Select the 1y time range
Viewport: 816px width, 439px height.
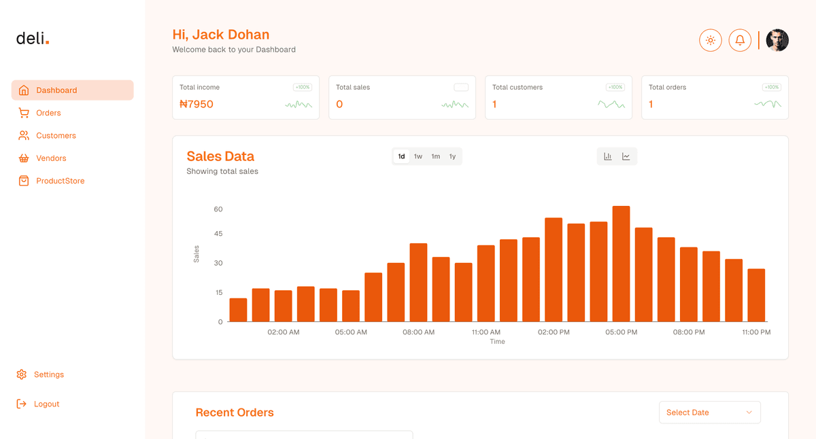[452, 156]
